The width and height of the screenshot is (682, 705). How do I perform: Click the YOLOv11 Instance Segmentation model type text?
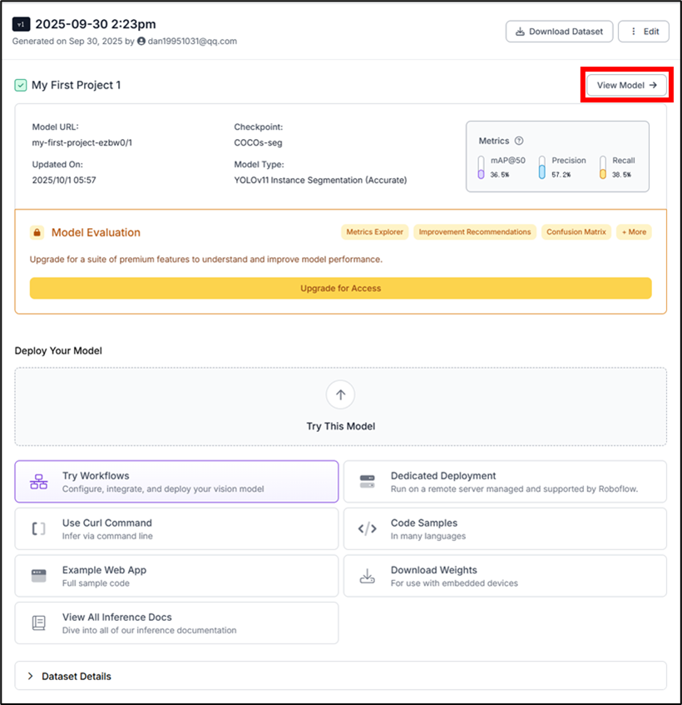(x=320, y=180)
